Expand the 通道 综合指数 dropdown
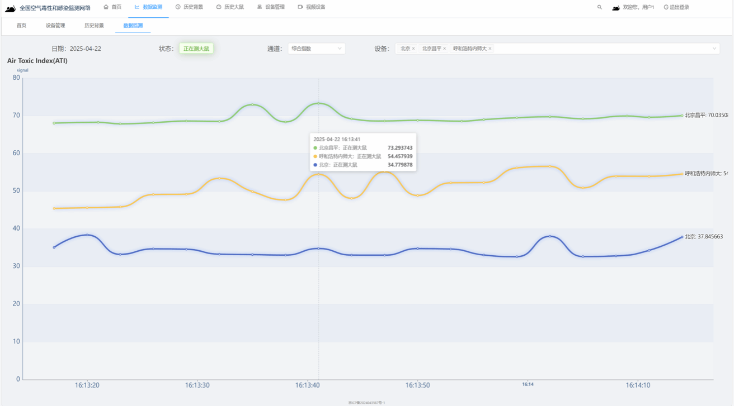The height and width of the screenshot is (406, 734). 316,49
